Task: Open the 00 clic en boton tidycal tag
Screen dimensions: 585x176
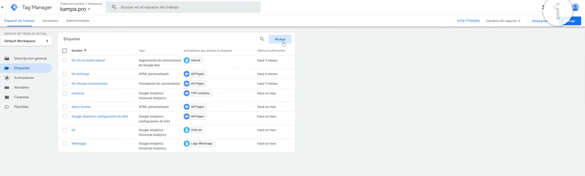Action: [x=88, y=60]
